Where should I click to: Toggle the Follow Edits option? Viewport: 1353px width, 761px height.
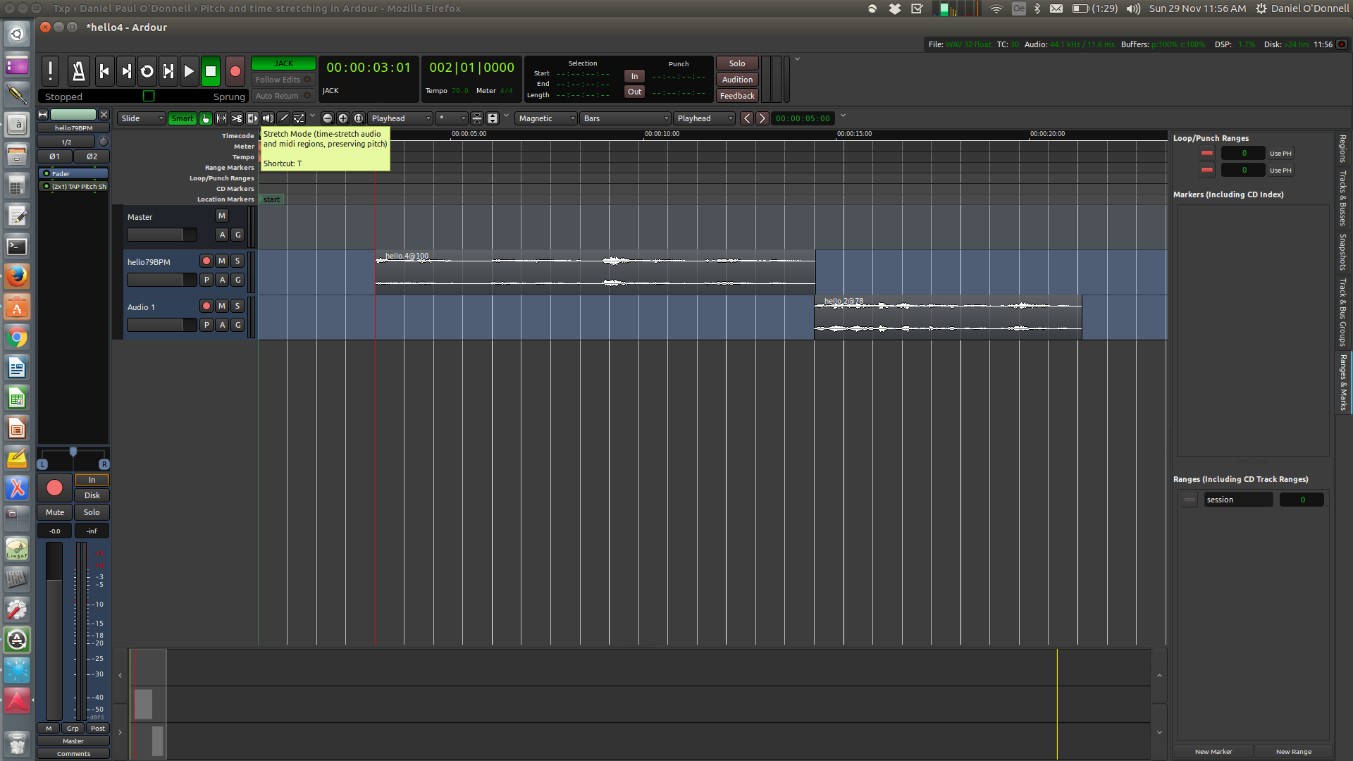pyautogui.click(x=283, y=80)
